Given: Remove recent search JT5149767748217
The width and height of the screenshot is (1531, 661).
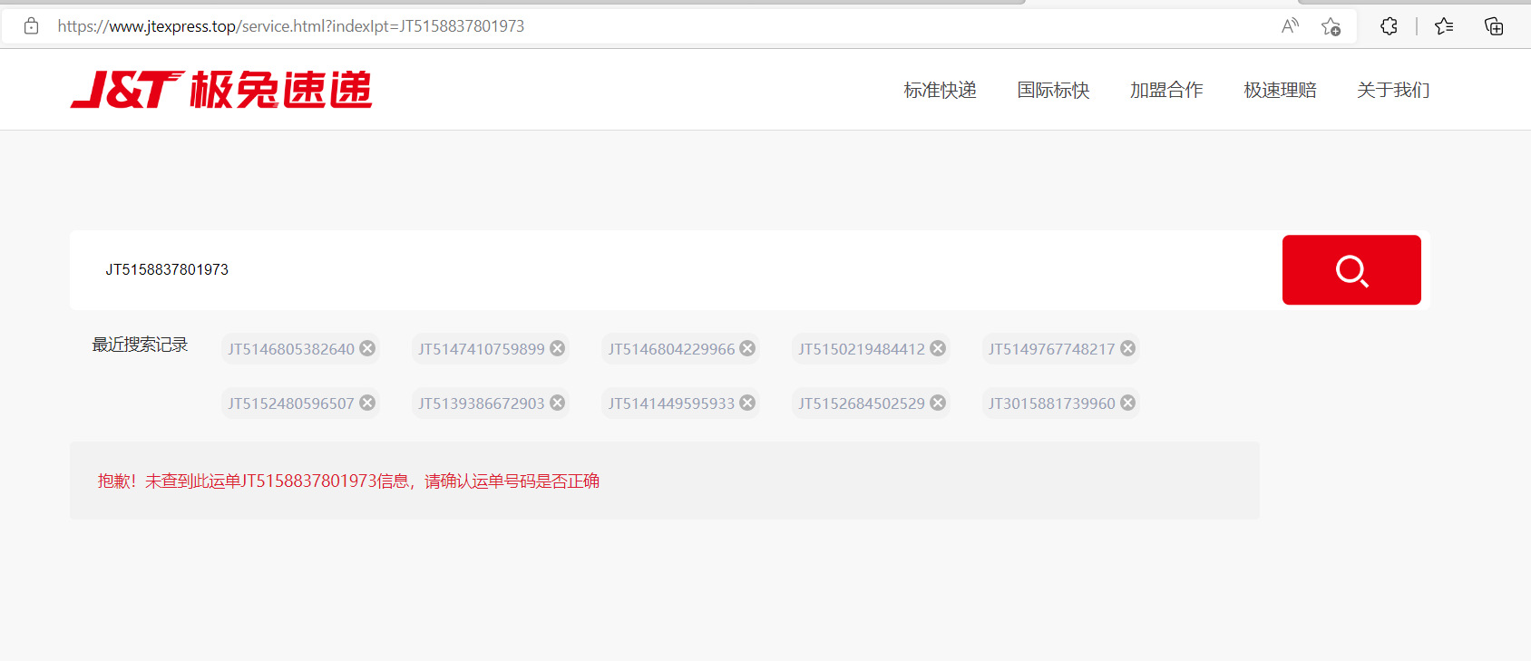Looking at the screenshot, I should tap(1127, 348).
